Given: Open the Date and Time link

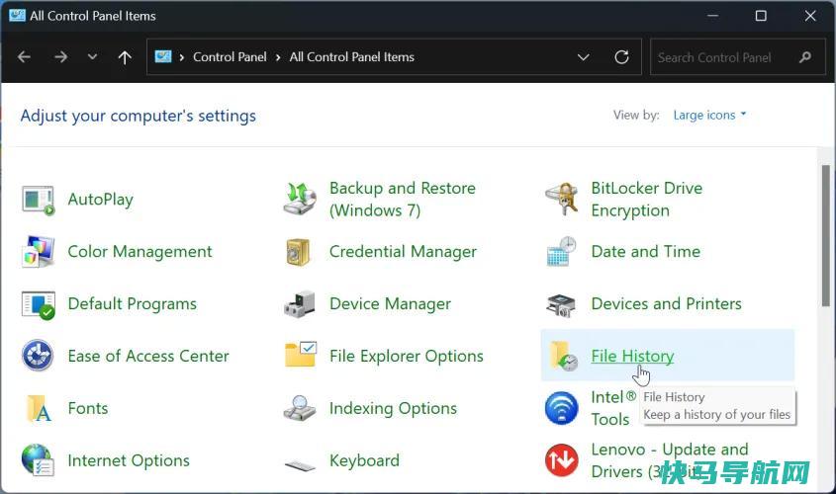Looking at the screenshot, I should [646, 251].
